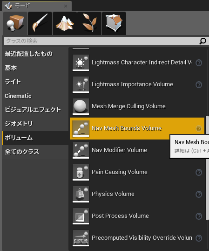209x251 pixels.
Task: Select the Geometry Editing mode cube icon
Action: [114, 23]
